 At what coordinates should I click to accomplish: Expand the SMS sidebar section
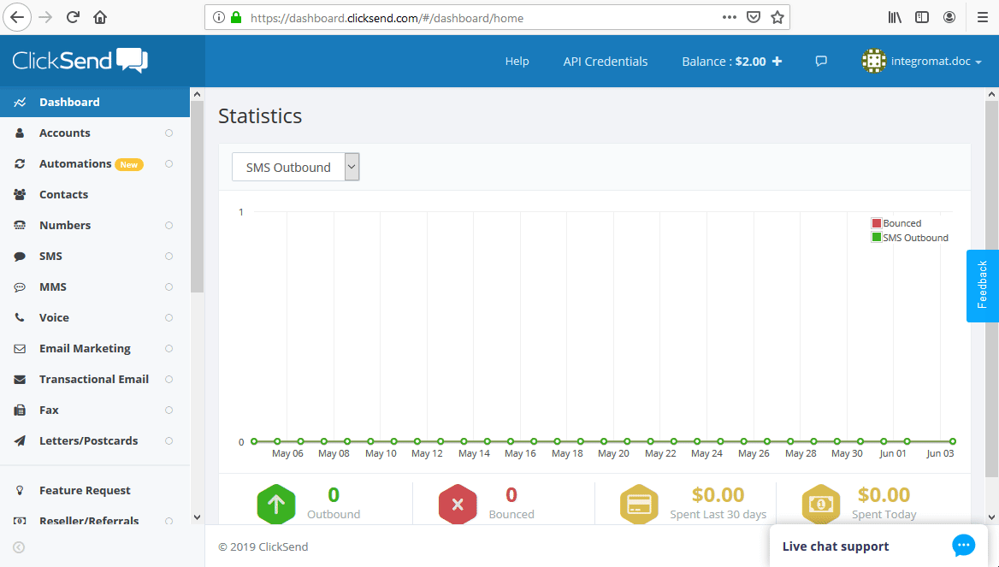pyautogui.click(x=168, y=256)
